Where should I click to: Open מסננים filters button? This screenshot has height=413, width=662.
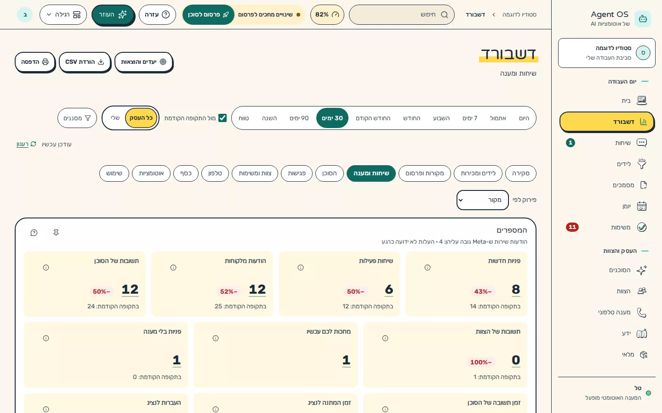[77, 118]
